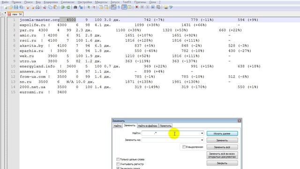Click line number 8 in margin
Screen dimensions: 300x169
click(14, 56)
